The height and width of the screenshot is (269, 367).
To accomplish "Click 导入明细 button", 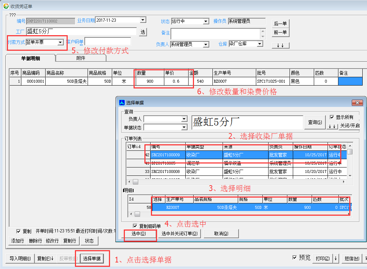I will 20,258.
